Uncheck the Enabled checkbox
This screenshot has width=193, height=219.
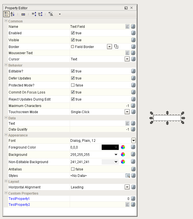pos(73,33)
